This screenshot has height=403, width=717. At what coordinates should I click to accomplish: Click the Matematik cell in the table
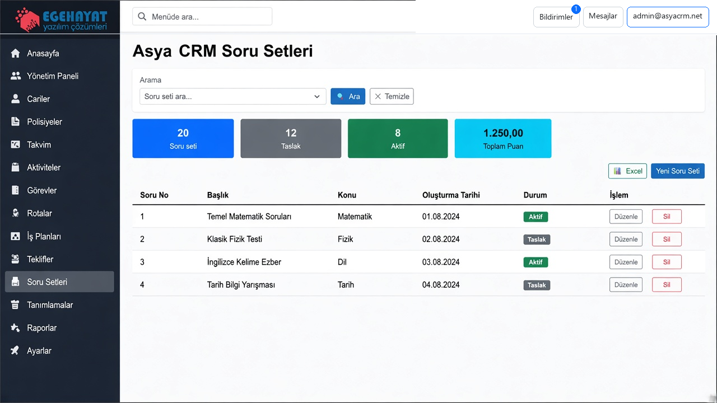tap(355, 217)
